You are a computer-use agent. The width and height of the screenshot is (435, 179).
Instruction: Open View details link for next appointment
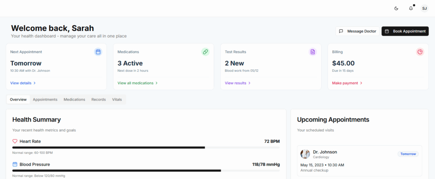(x=23, y=83)
